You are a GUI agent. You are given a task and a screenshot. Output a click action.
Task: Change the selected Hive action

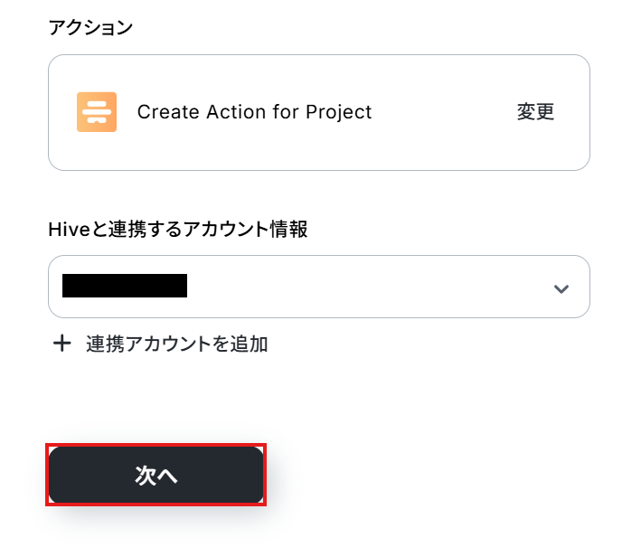pyautogui.click(x=535, y=112)
